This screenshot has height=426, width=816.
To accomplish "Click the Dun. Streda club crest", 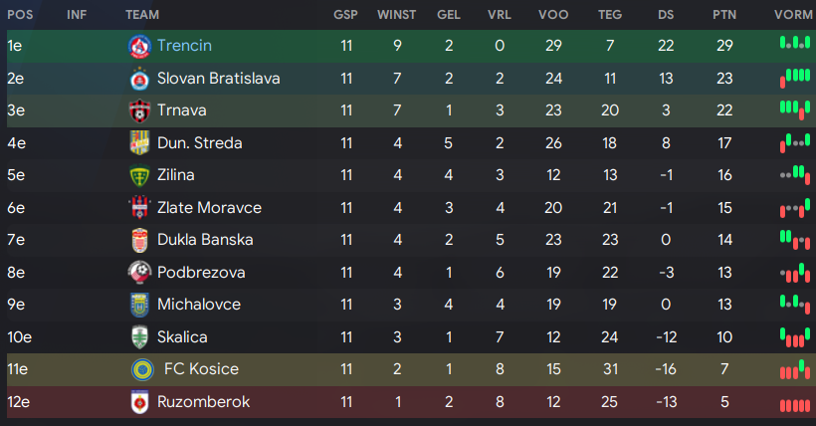I will [x=139, y=142].
